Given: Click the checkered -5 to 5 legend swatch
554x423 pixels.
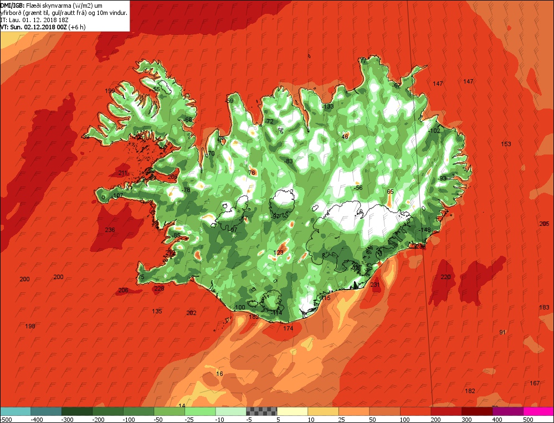Looking at the screenshot, I should pos(262,411).
